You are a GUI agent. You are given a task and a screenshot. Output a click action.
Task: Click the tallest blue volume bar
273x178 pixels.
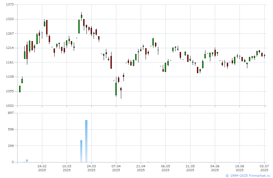(x=86, y=141)
